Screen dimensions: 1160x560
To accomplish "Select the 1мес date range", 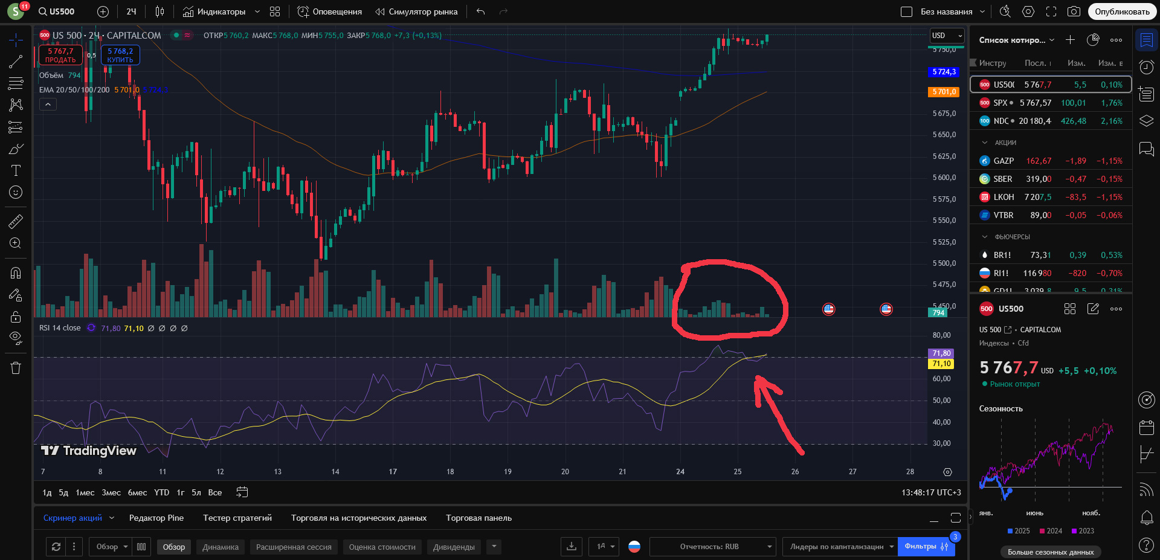I will (85, 492).
